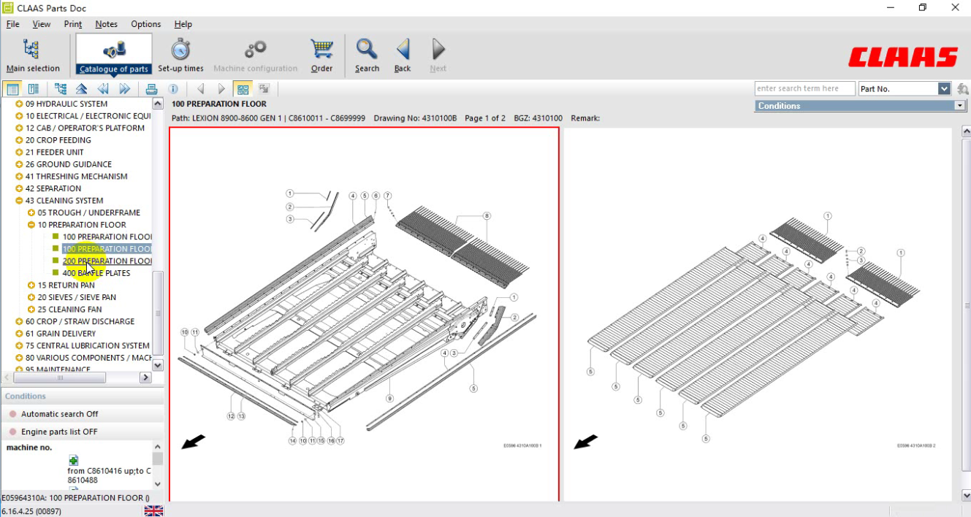Click the UK flag language icon
Image resolution: width=971 pixels, height=517 pixels.
(x=153, y=510)
